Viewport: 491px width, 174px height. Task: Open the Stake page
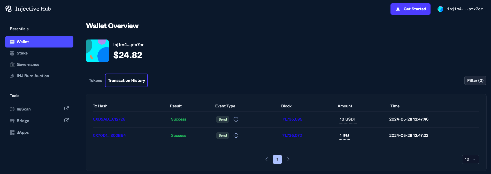39,53
